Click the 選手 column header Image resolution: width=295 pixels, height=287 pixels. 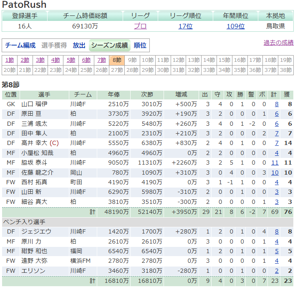click(x=44, y=94)
